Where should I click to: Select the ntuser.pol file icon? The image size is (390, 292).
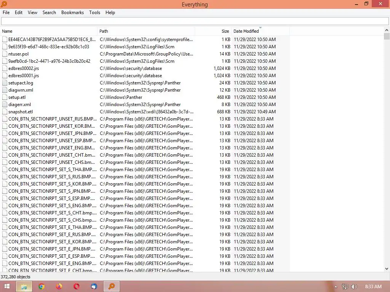pyautogui.click(x=5, y=54)
